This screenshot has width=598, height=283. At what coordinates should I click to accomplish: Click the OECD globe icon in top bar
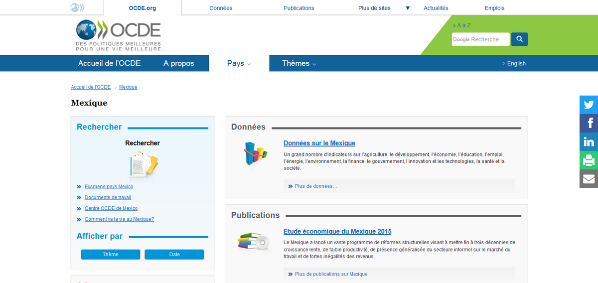[77, 7]
